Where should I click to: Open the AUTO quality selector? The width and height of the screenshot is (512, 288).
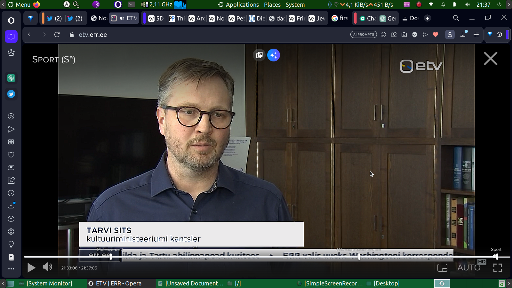click(x=469, y=268)
